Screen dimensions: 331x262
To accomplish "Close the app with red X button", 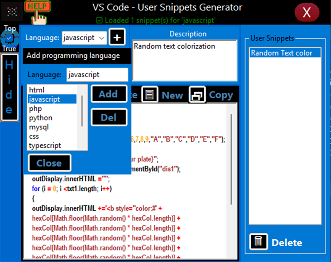I will point(307,12).
